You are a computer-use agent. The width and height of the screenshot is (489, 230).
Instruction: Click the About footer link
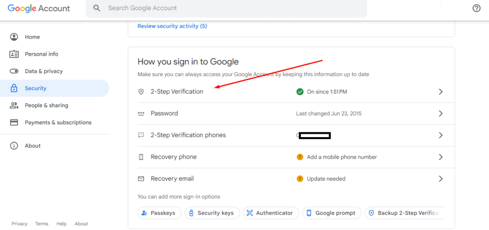[x=81, y=224]
